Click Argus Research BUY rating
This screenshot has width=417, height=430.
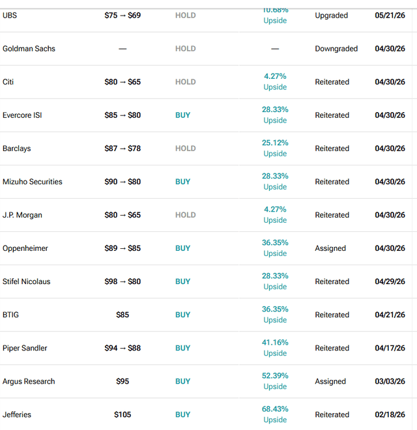(x=182, y=381)
